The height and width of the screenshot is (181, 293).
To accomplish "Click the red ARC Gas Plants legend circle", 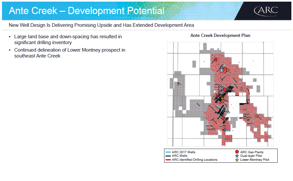I will [237, 152].
